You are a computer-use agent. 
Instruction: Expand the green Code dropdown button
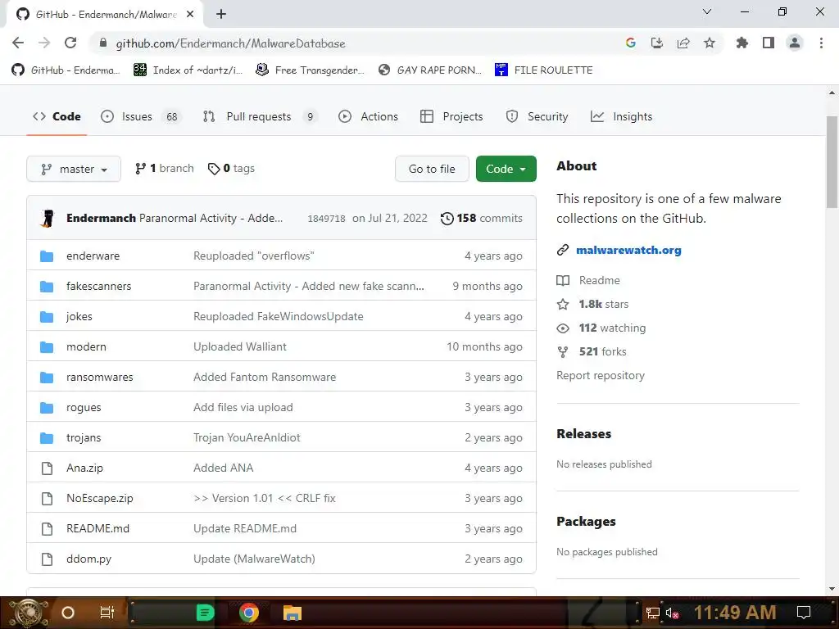[506, 169]
